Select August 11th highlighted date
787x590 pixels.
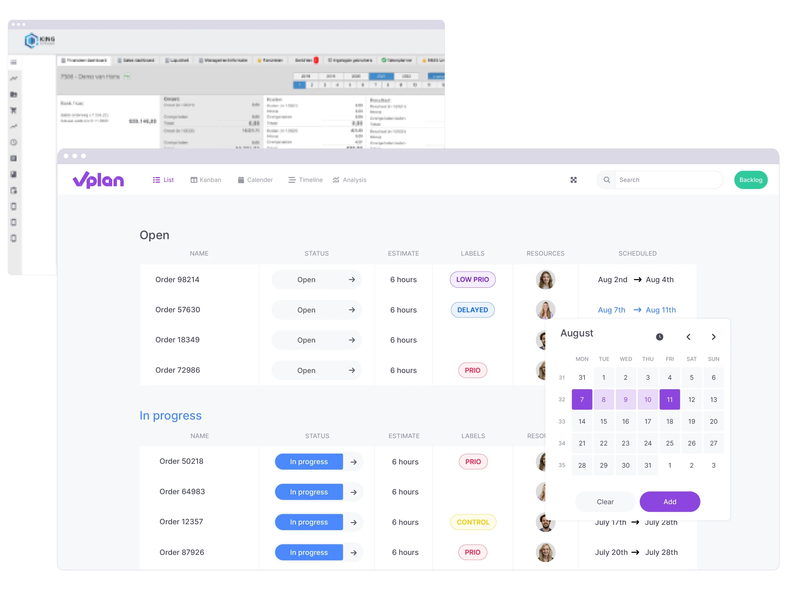[670, 399]
